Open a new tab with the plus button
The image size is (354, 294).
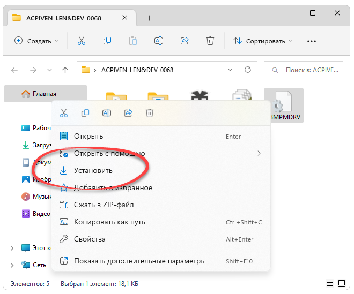point(149,18)
